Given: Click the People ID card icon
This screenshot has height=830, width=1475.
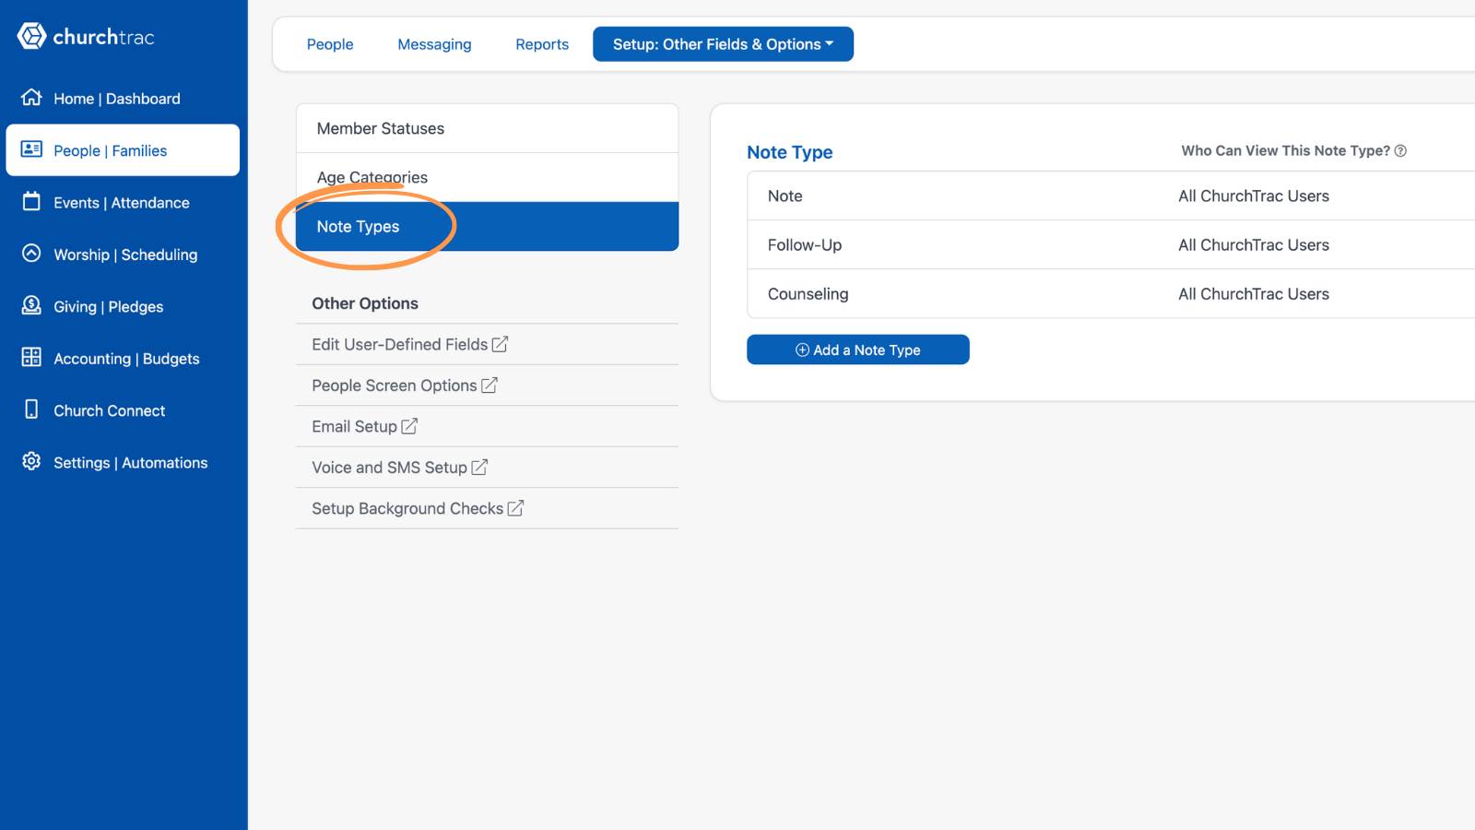Looking at the screenshot, I should tap(31, 148).
